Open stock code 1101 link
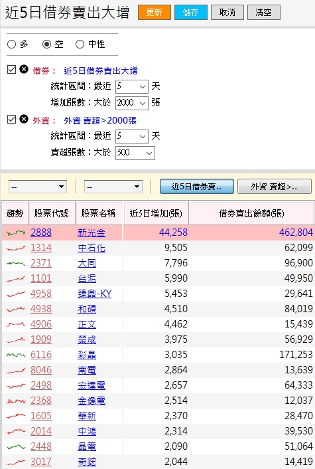The height and width of the screenshot is (469, 315). coord(41,278)
